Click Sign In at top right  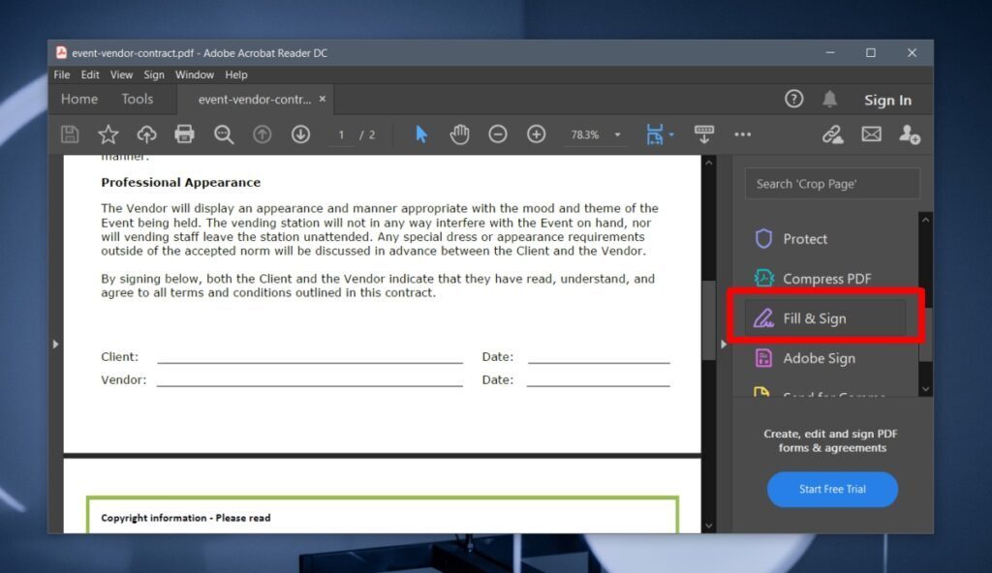coord(887,99)
